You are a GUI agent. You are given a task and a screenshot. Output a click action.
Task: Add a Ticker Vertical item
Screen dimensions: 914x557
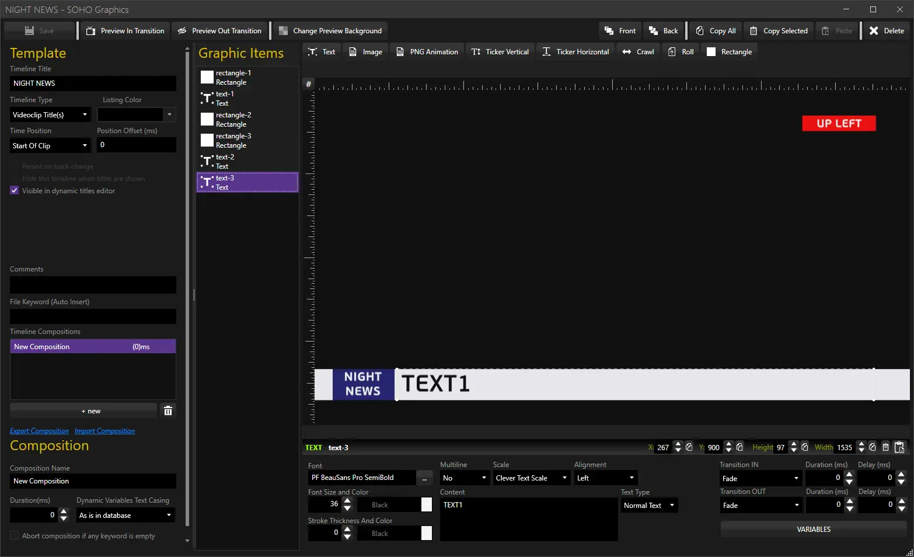click(x=500, y=52)
